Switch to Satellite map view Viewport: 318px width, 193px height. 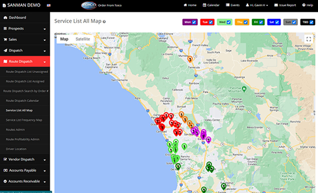click(x=83, y=39)
